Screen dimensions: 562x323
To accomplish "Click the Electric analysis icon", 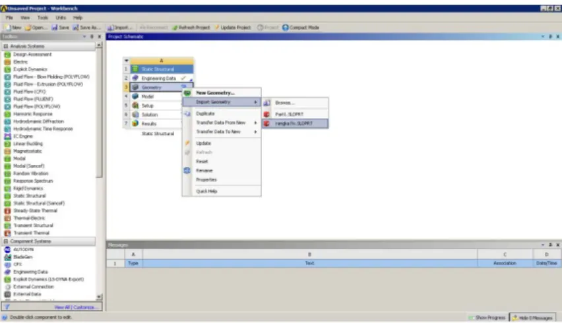I will [x=7, y=62].
